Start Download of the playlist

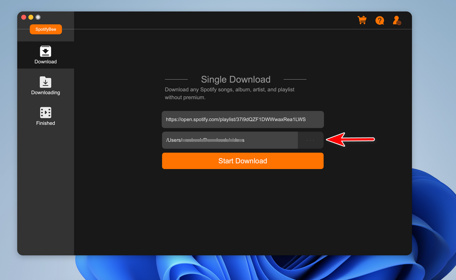243,161
